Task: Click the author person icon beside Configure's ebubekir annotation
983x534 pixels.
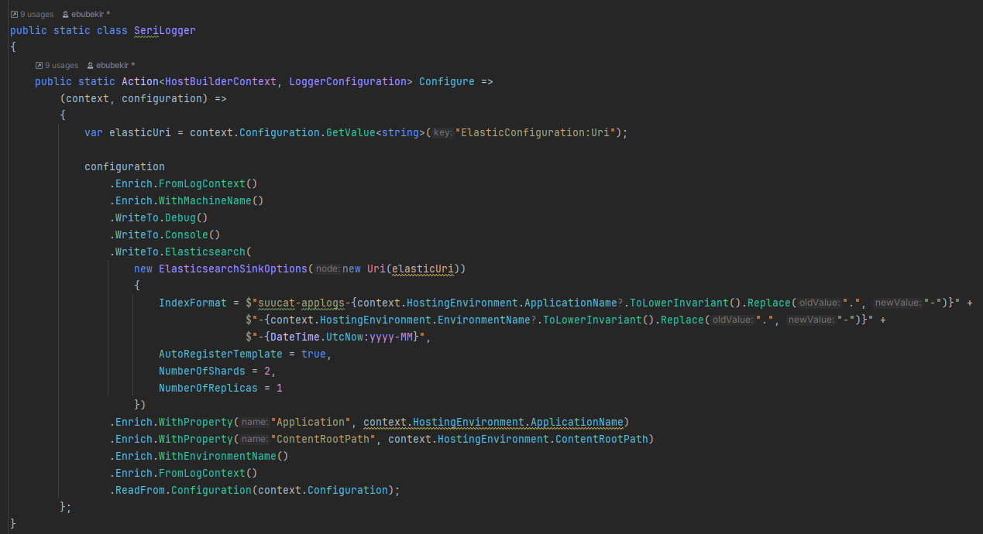Action: pos(91,65)
